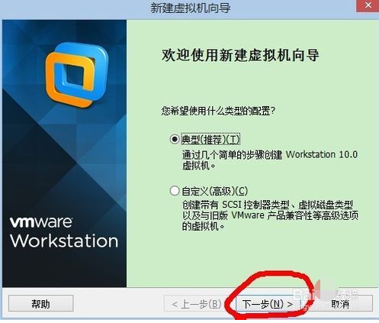Click the 上一步(B) button
Image resolution: width=379 pixels, height=323 pixels.
point(194,304)
